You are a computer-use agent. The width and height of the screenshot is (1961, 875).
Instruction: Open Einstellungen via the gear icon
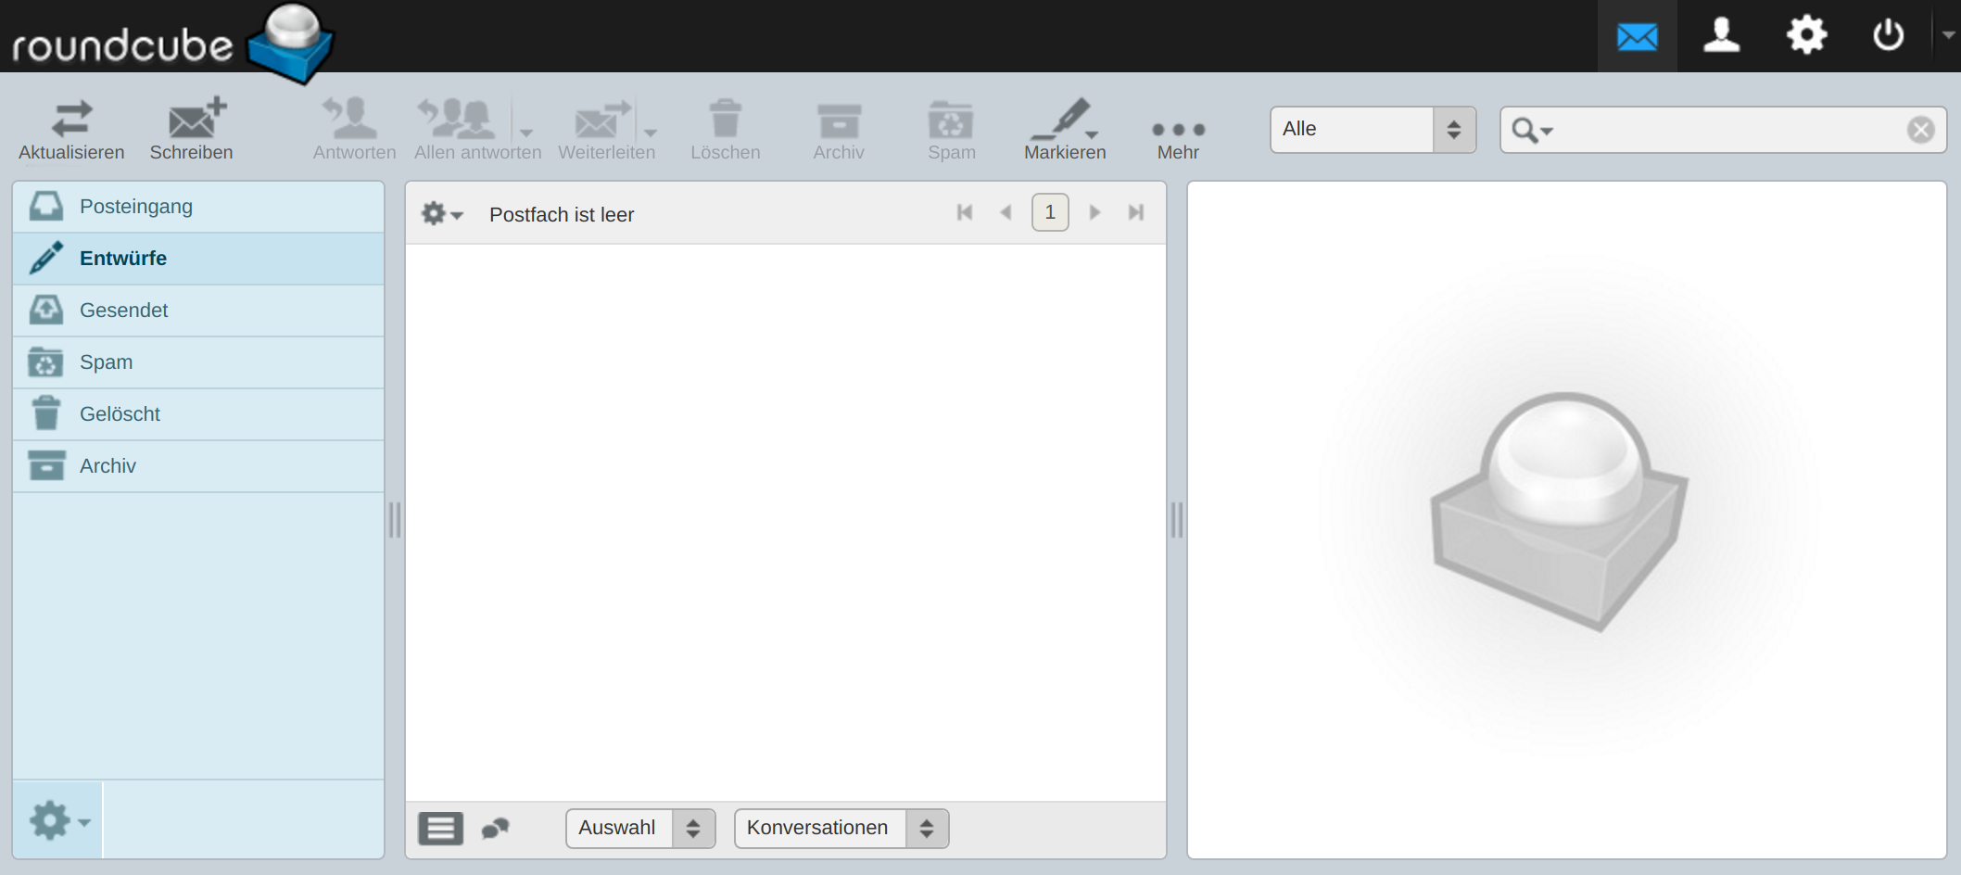click(x=1805, y=37)
